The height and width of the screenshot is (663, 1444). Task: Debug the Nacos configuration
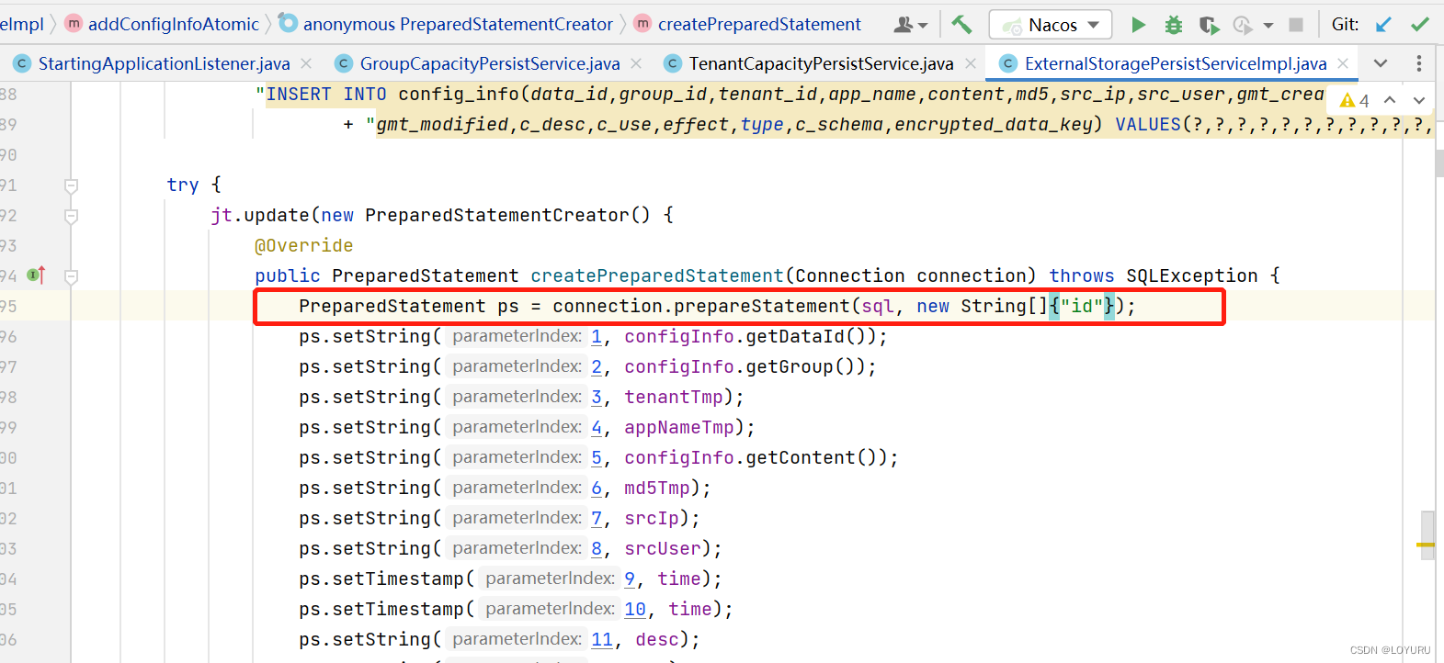coord(1174,25)
